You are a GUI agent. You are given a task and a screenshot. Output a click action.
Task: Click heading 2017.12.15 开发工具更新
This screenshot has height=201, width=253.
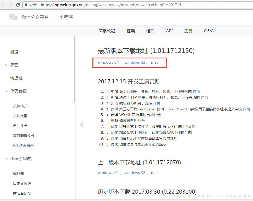click(x=129, y=81)
